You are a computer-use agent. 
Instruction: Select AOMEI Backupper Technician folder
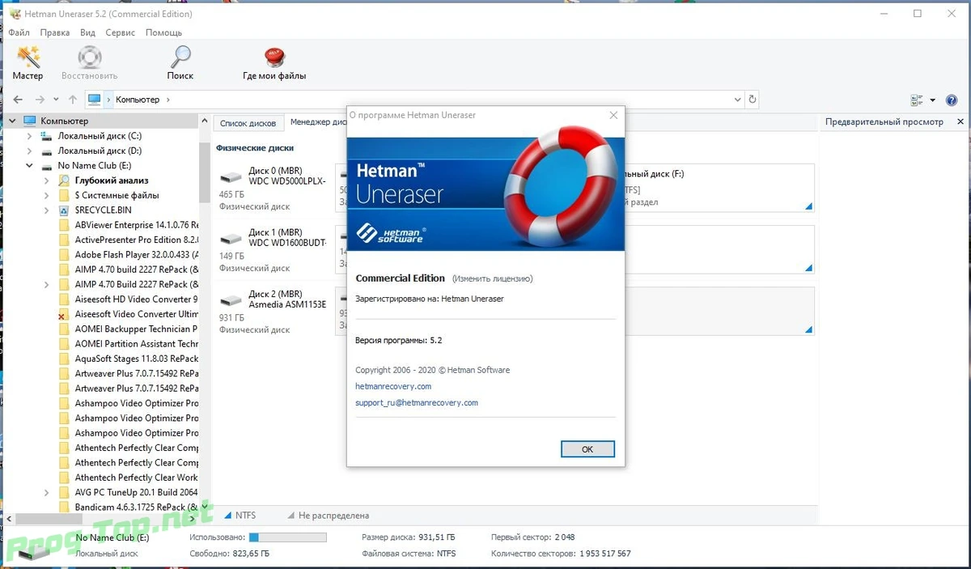(137, 329)
